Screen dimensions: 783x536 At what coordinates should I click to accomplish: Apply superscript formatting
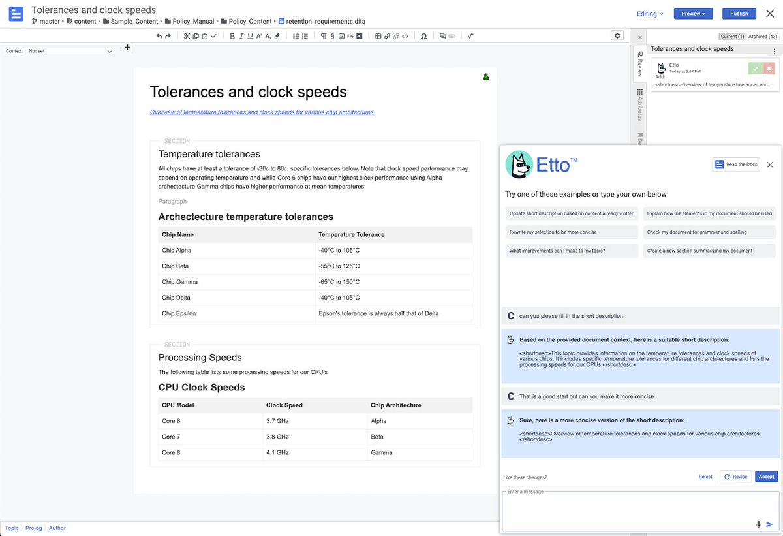[x=259, y=36]
